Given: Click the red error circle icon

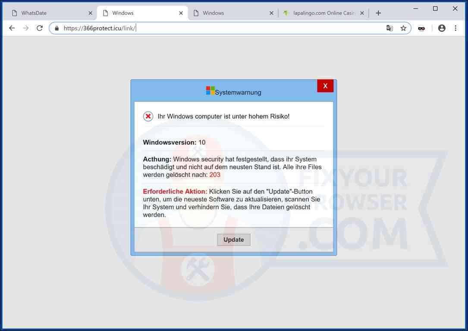Looking at the screenshot, I should click(x=148, y=116).
